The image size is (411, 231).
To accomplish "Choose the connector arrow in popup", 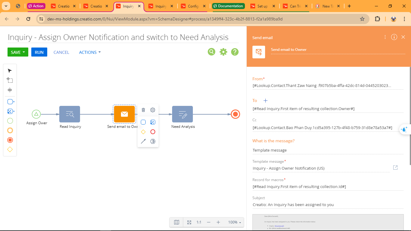I will point(143,141).
